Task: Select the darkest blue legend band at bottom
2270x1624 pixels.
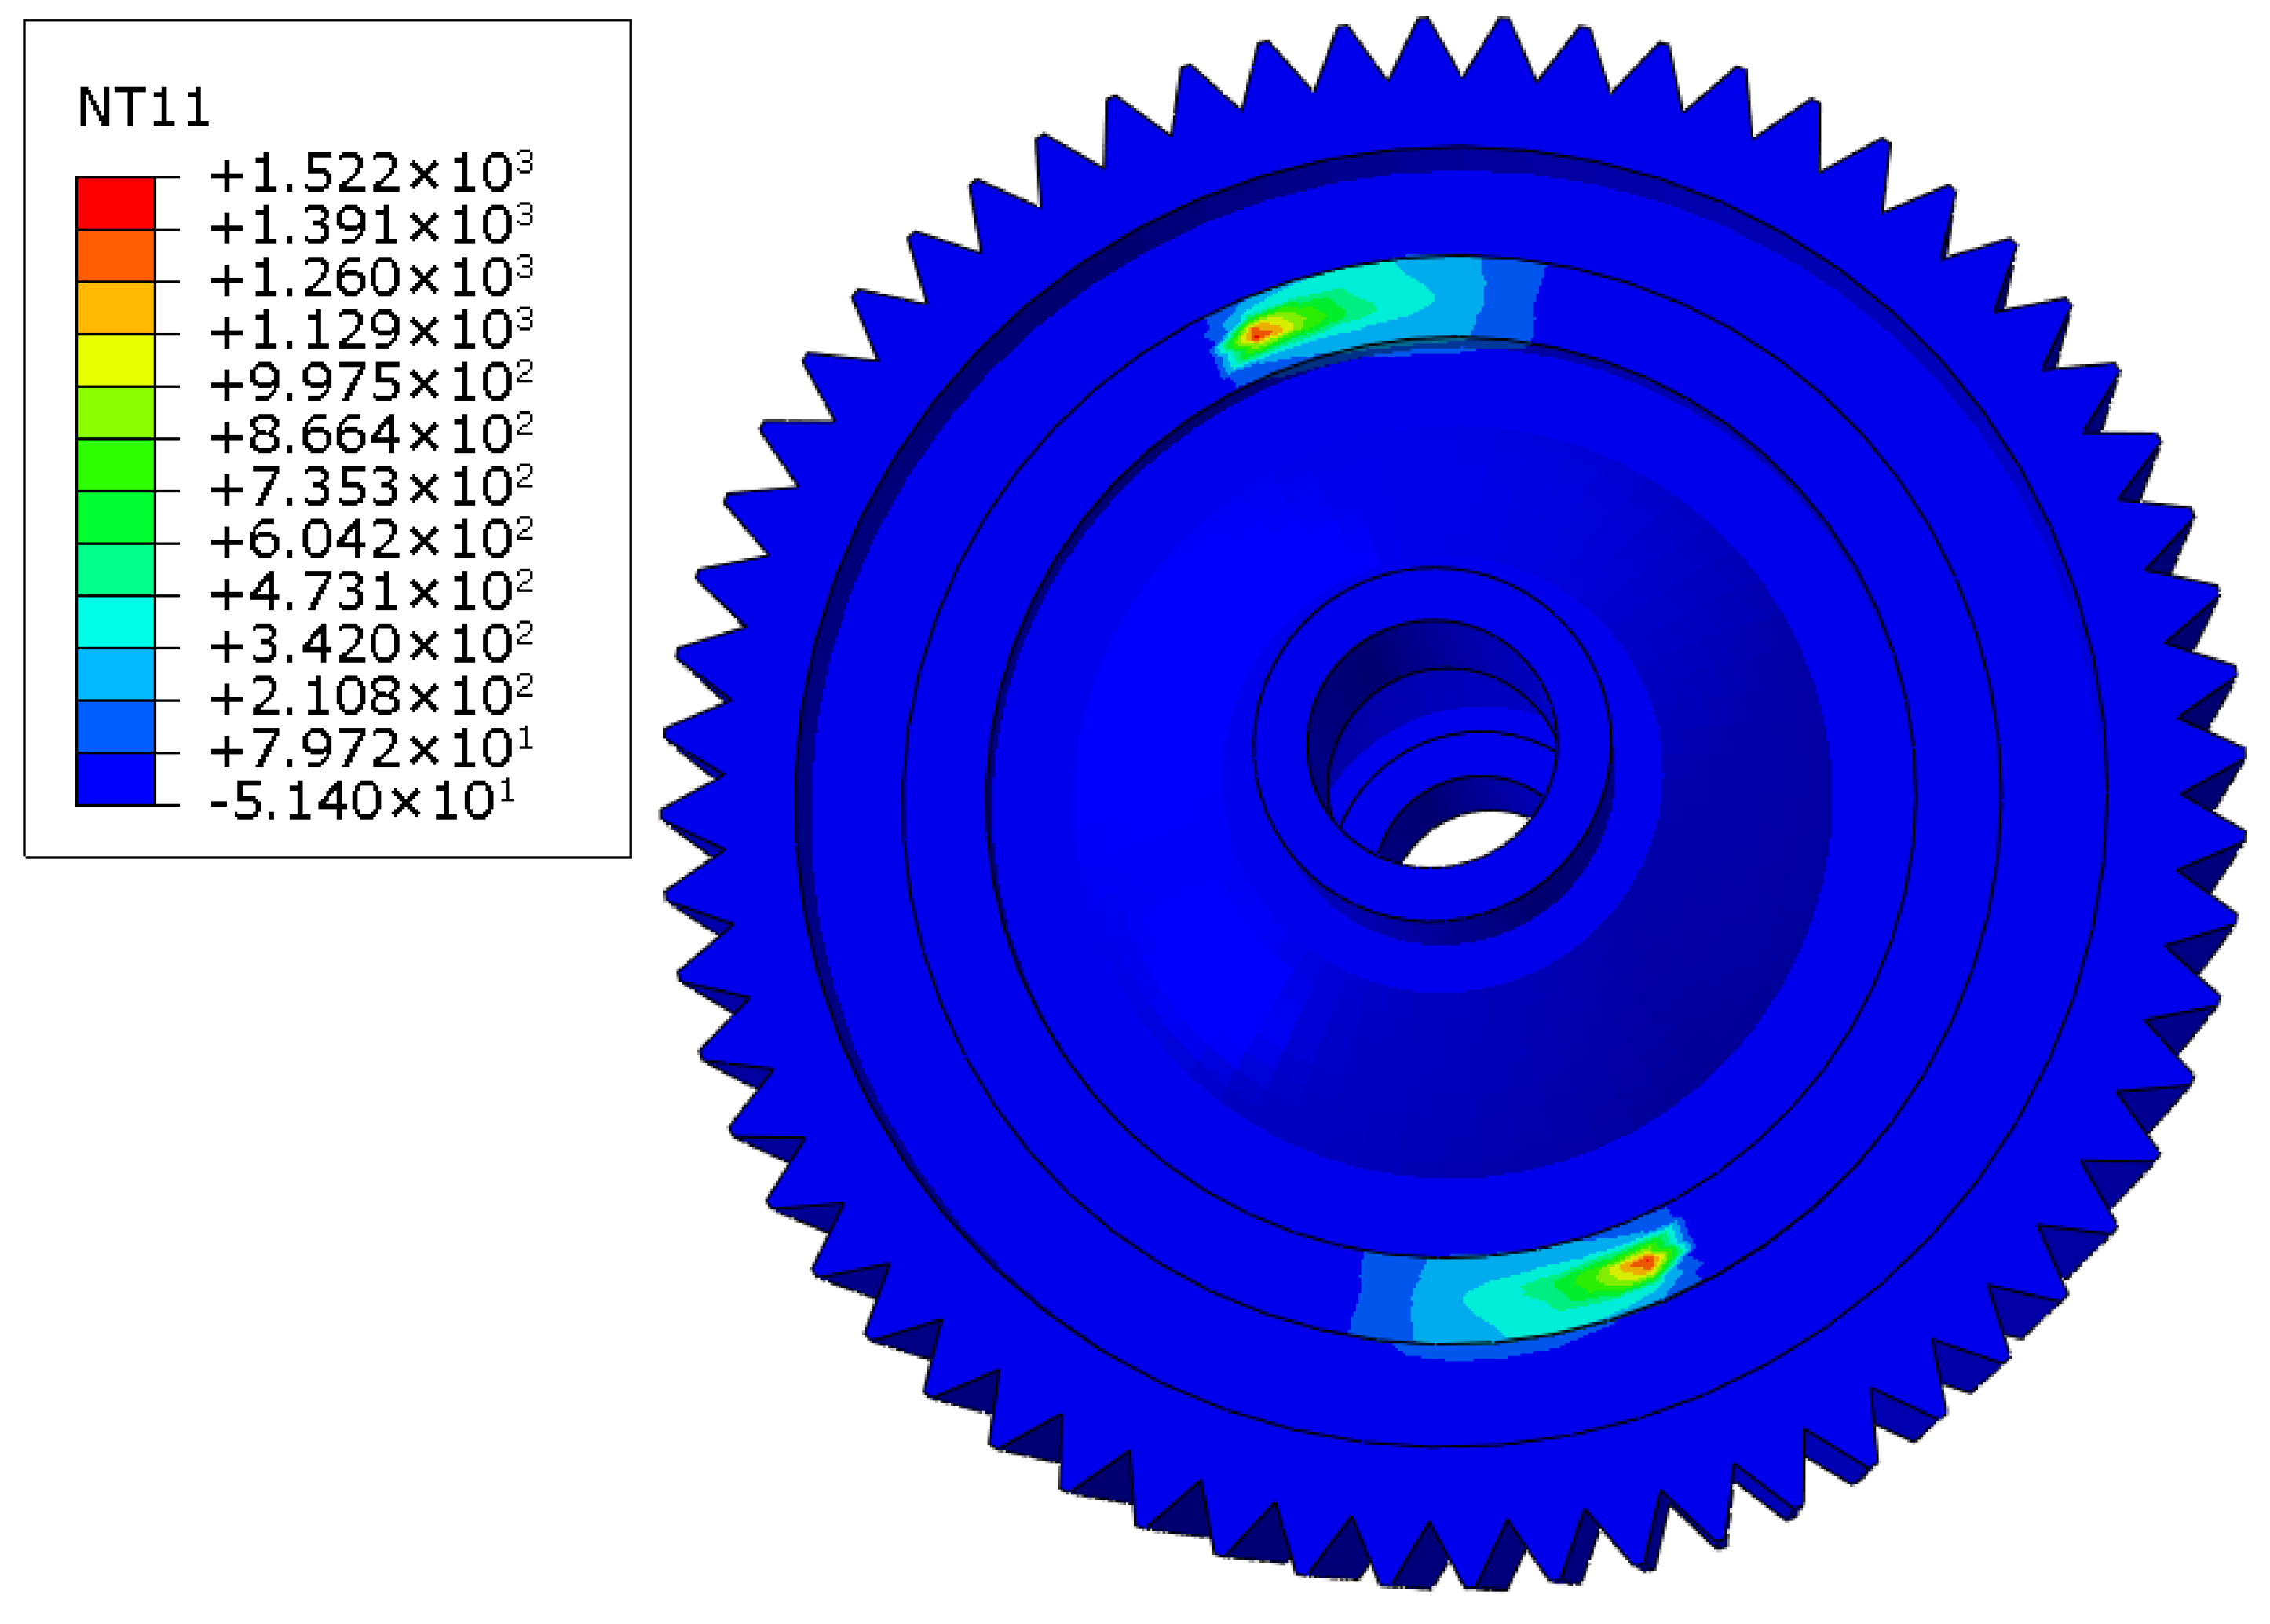Action: (x=115, y=778)
